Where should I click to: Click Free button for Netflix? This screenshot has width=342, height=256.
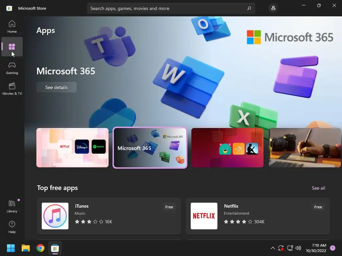point(318,207)
